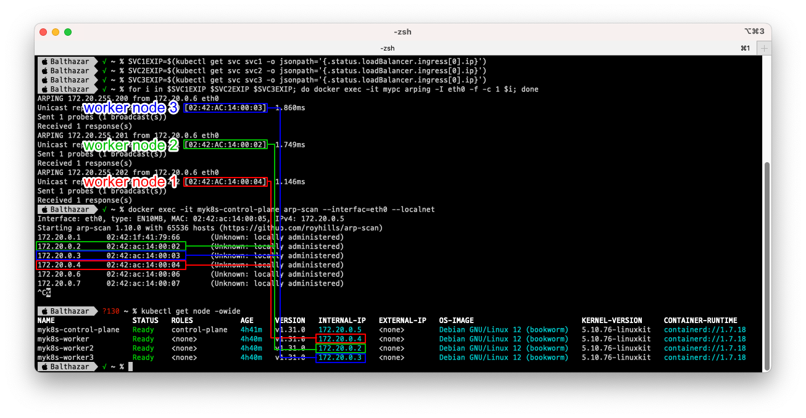Click the 'ARPING 172.20.255.201' output line
806x418 pixels.
click(128, 136)
